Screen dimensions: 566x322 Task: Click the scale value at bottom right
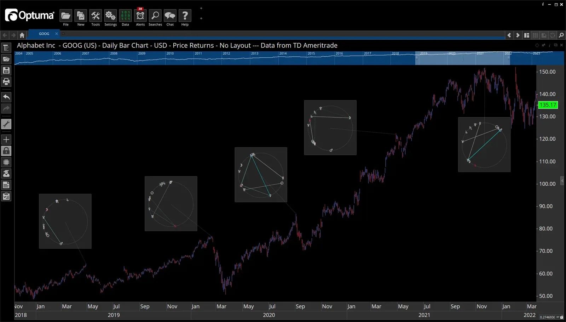tap(547, 317)
